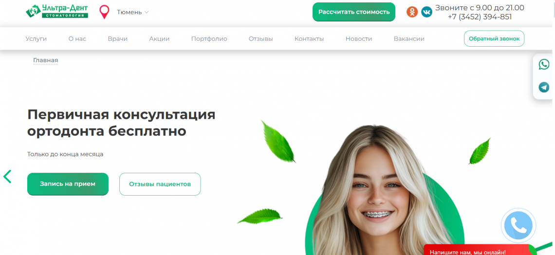The width and height of the screenshot is (555, 255).
Task: Click the phone number +7 (3452) 394-851
Action: coord(480,17)
